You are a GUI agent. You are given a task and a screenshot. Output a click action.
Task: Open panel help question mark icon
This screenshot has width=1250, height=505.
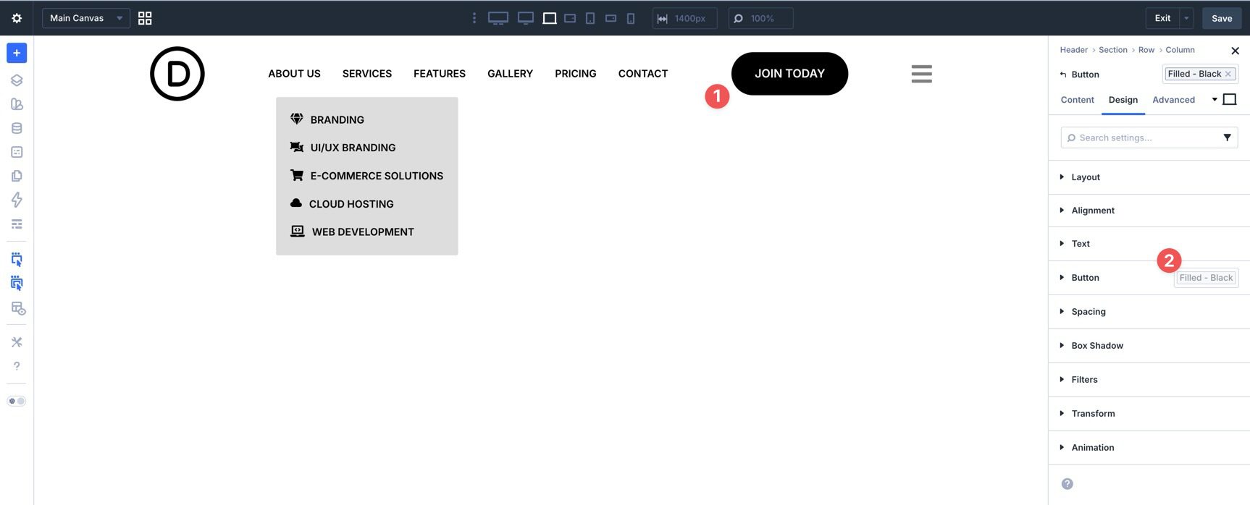pyautogui.click(x=1067, y=484)
